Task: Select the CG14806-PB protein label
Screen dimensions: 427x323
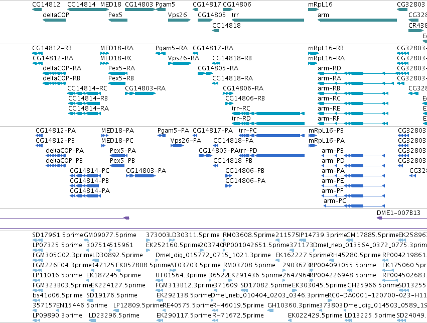Action: (245, 171)
